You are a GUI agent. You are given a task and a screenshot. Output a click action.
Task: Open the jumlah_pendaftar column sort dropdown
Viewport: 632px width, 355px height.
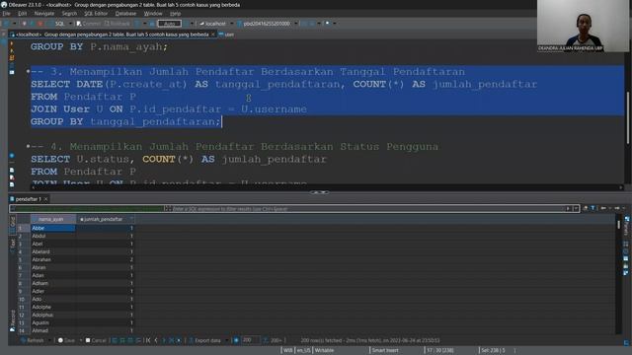tap(131, 219)
